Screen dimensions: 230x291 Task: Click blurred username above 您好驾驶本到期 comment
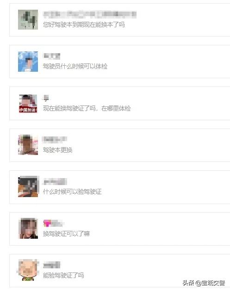click(x=90, y=14)
